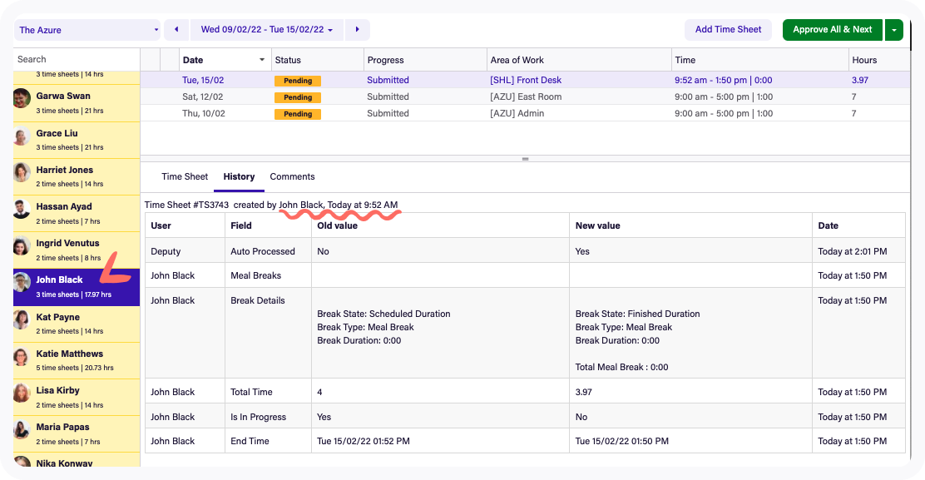Viewport: 925px width, 480px height.
Task: Open The Azure location dropdown
Action: pos(87,30)
